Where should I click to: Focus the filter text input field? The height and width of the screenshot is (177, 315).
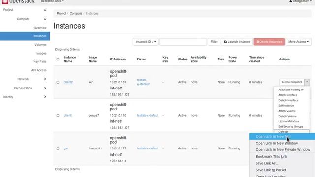click(x=183, y=42)
